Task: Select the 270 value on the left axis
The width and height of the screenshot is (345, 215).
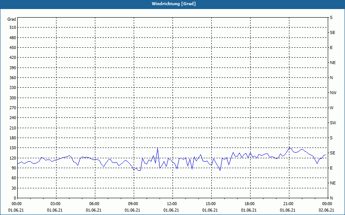Action: point(13,108)
